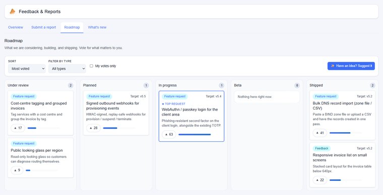Open Bulk DNS record import card title
Screen dimensions: 383x195
342,106
